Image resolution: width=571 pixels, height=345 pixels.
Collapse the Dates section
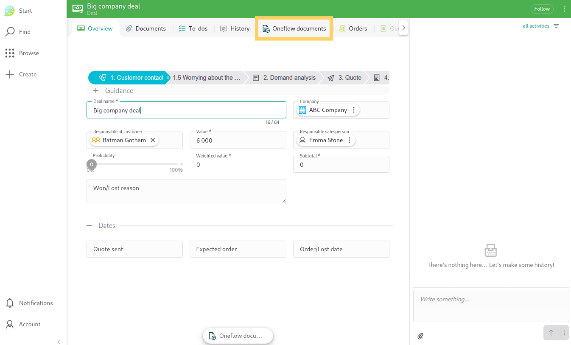(89, 225)
